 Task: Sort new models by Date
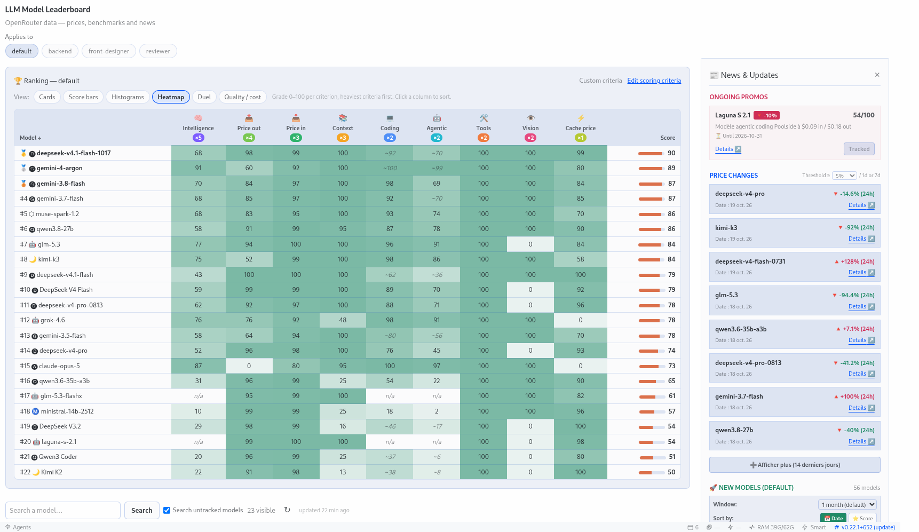tap(833, 518)
